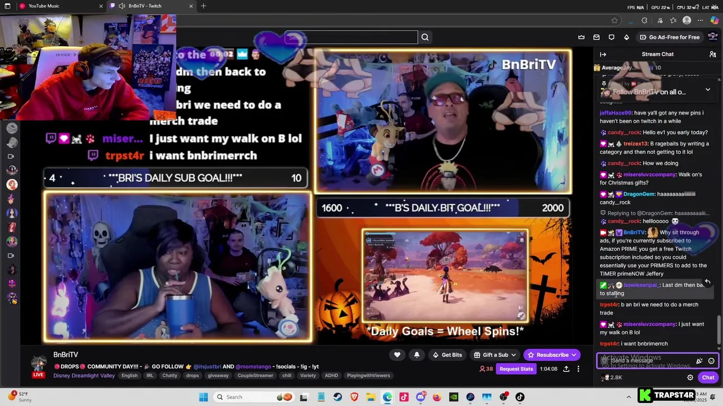Screen dimensions: 723x406
Task: Open the stream's three-dot more options
Action: tap(580, 369)
